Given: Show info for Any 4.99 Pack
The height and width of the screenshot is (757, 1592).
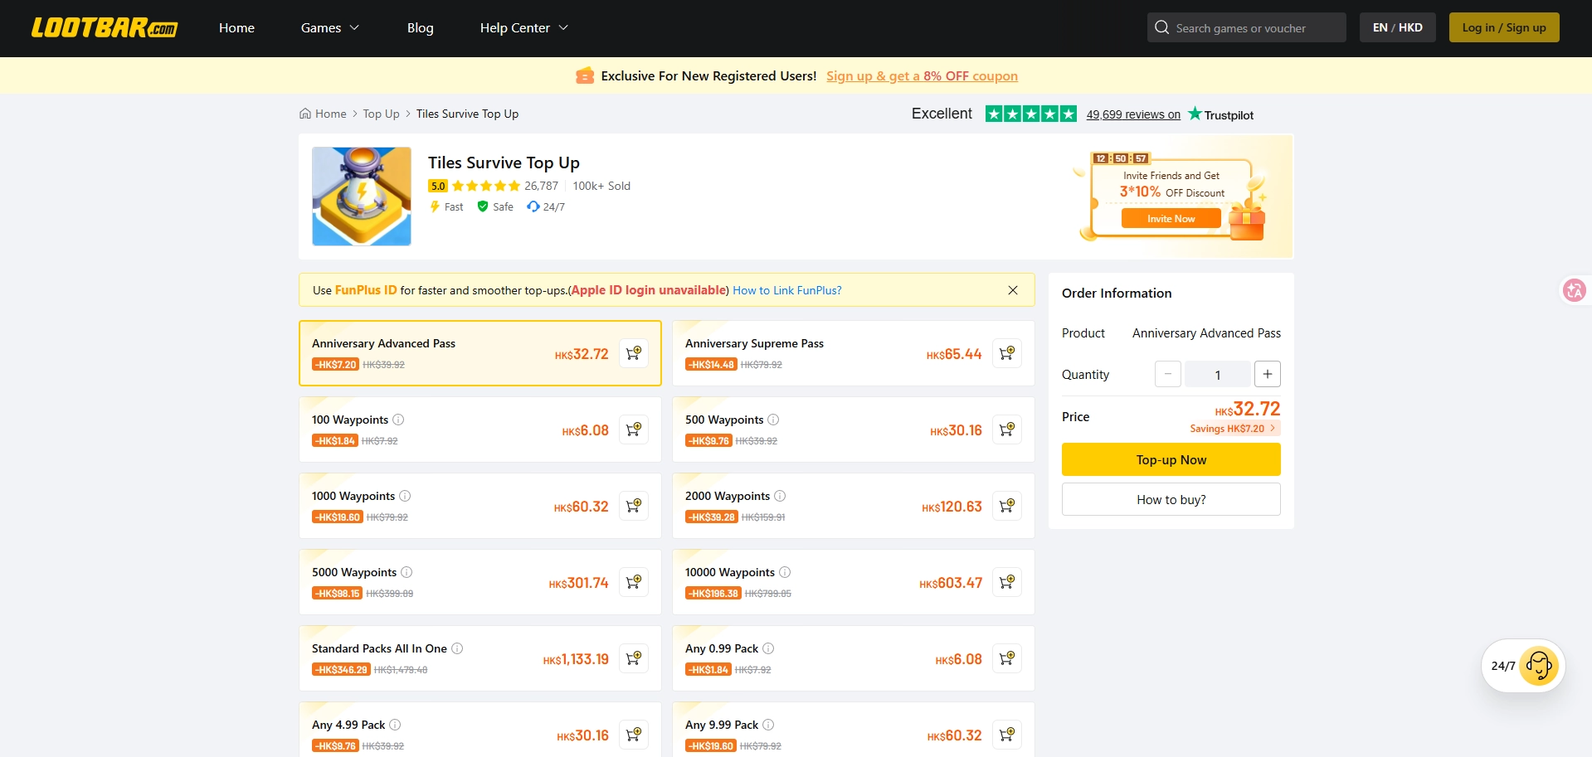Looking at the screenshot, I should (395, 725).
